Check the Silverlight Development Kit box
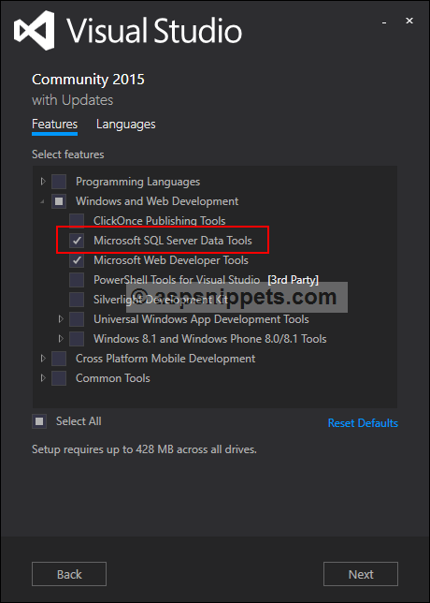 [77, 300]
